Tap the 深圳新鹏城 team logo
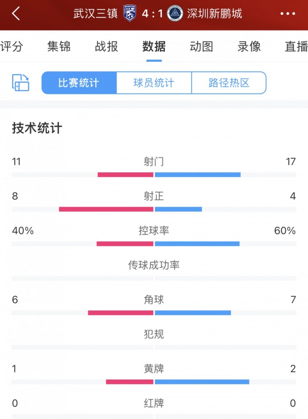308x419 pixels. (x=175, y=13)
